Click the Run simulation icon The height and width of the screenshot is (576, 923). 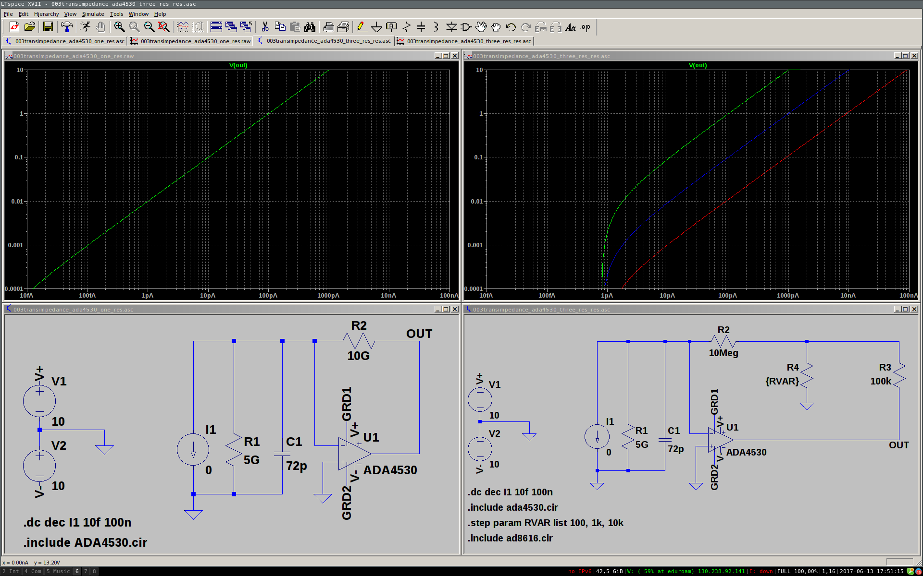click(x=85, y=27)
